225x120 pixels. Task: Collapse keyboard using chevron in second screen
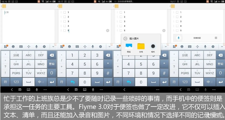click(110, 46)
